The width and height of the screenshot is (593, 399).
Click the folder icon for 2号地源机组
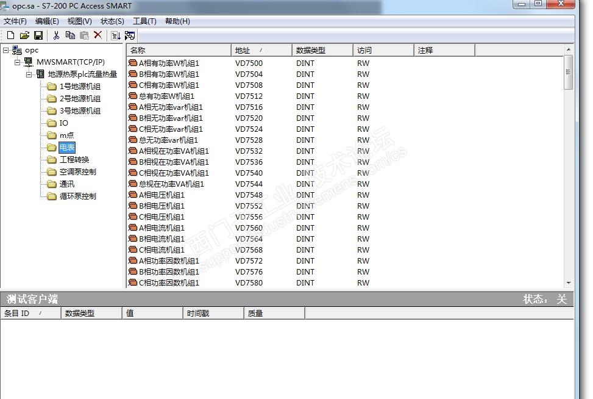(51, 99)
